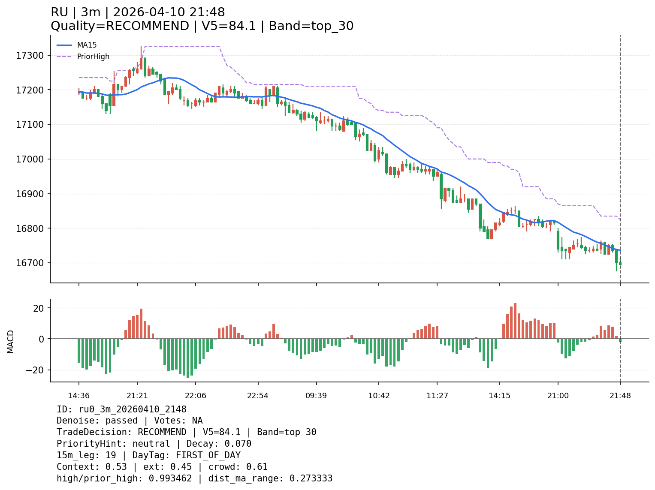
Task: Select the TradeDecision: RECOMMEND text line
Action: (186, 432)
